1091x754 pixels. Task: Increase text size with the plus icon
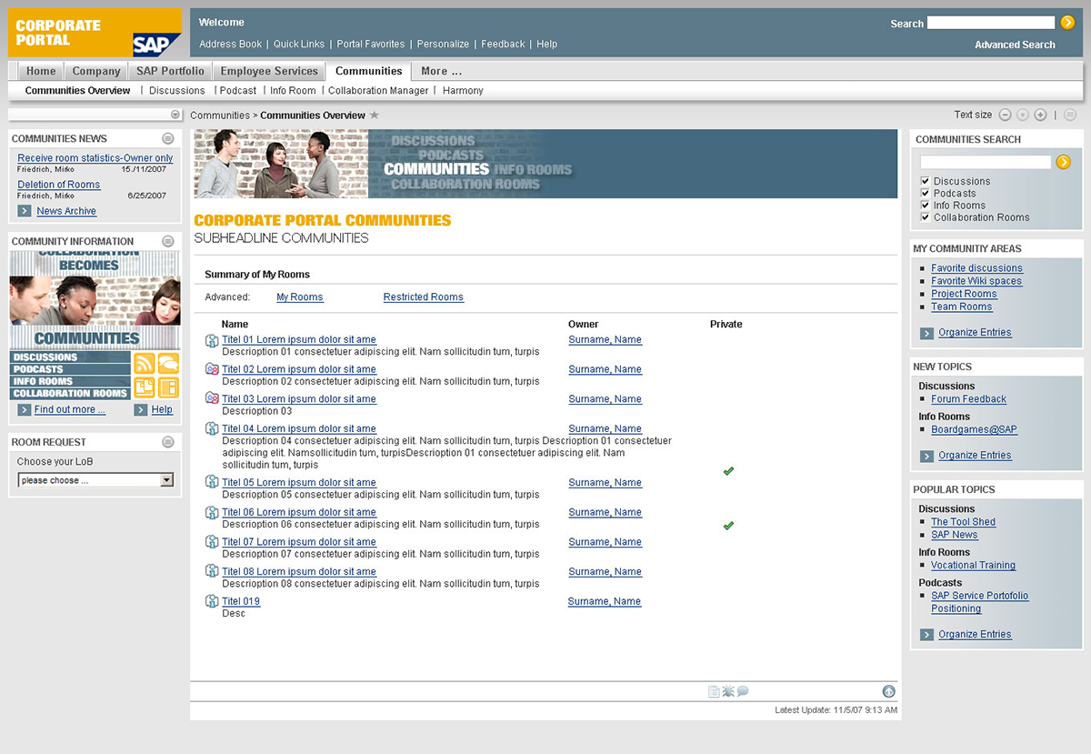pyautogui.click(x=1040, y=116)
